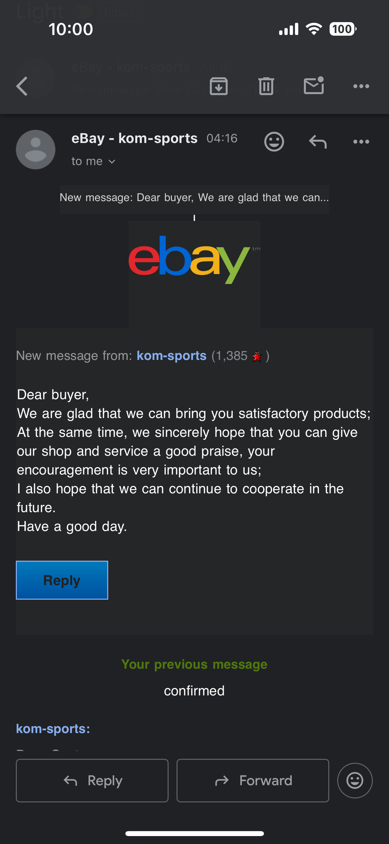
Task: Click the blue Reply button in the eBay message
Action: point(62,580)
